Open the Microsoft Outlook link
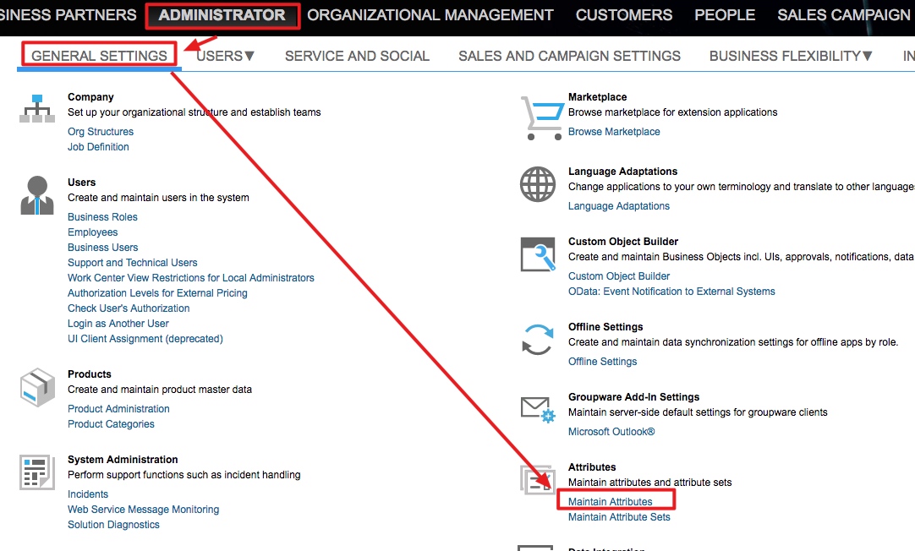This screenshot has height=551, width=915. 611,432
